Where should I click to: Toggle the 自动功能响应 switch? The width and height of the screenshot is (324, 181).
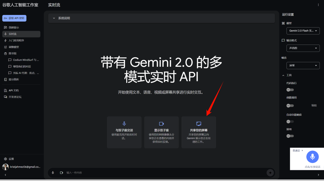[x=290, y=122]
